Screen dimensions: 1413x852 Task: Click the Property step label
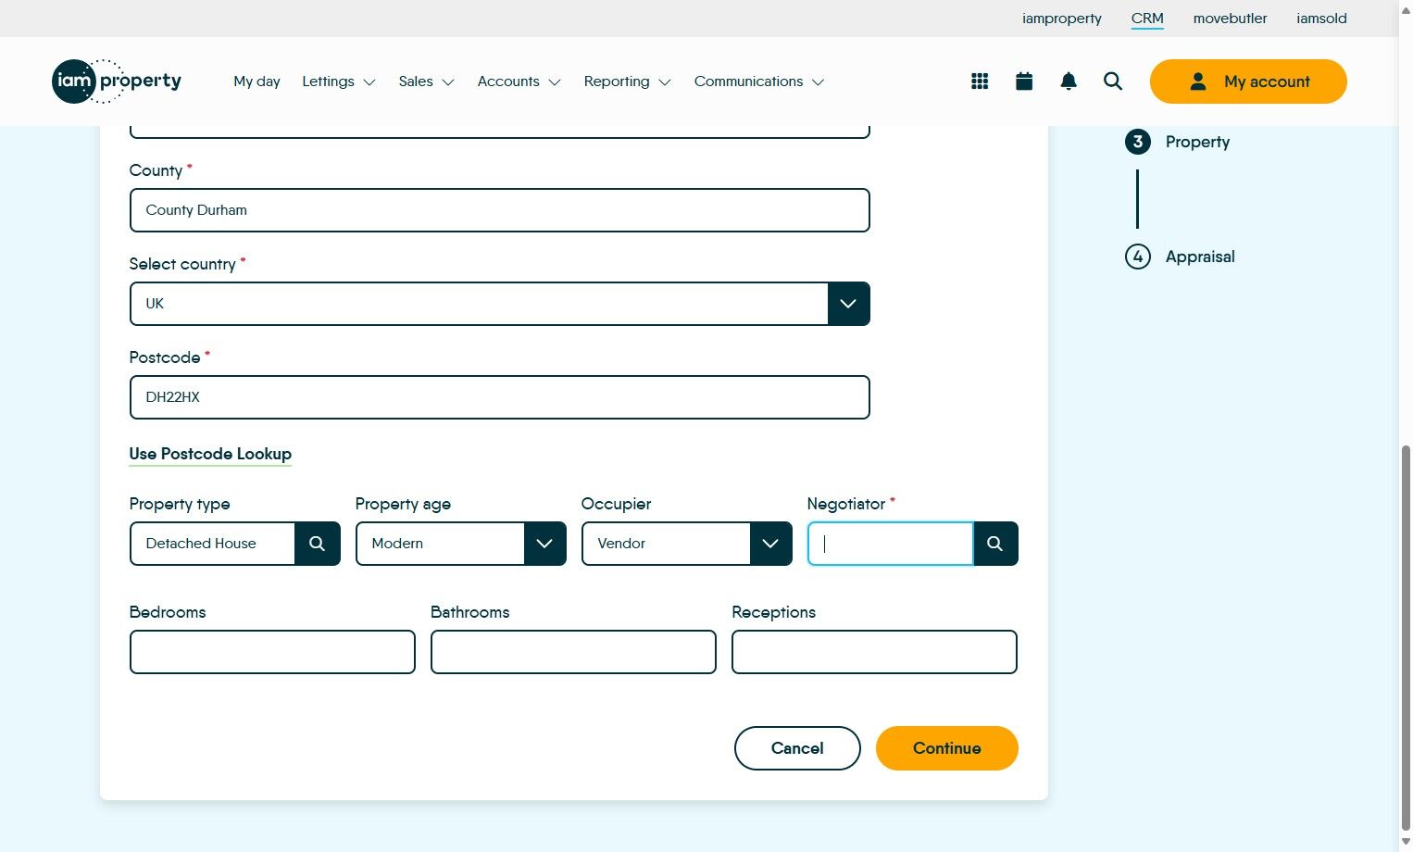click(1197, 142)
